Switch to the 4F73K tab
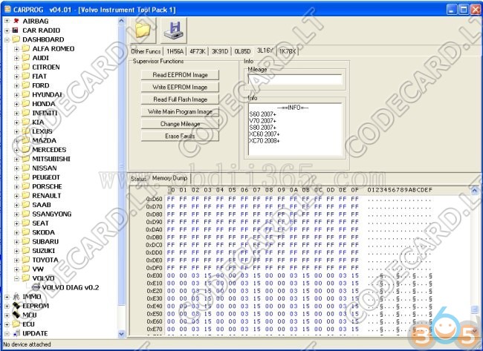 tap(198, 51)
